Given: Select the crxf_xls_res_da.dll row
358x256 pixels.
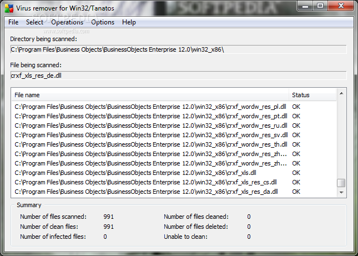Looking at the screenshot, I should pos(174,192).
